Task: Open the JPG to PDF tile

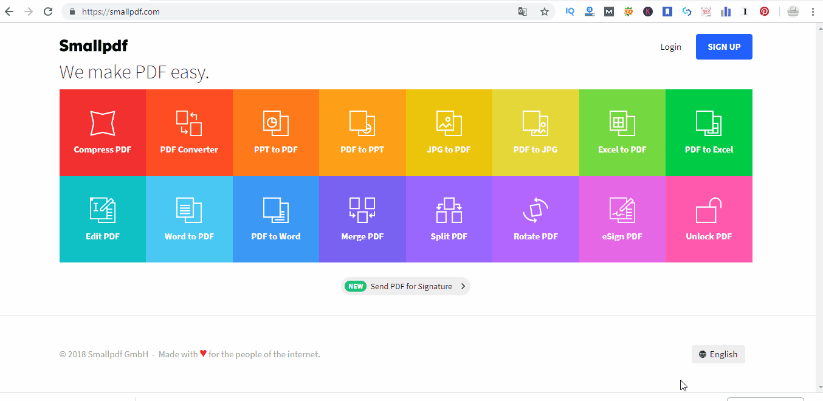Action: pyautogui.click(x=449, y=132)
